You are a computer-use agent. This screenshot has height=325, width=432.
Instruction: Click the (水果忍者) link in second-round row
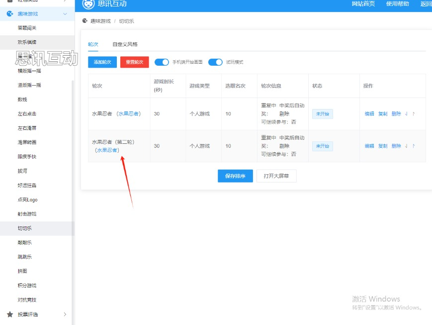point(107,150)
